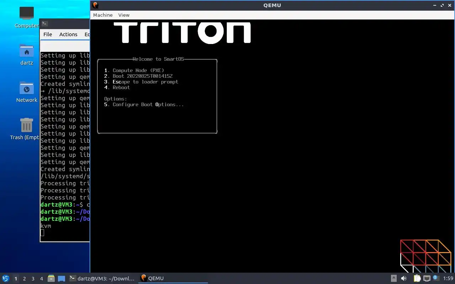The height and width of the screenshot is (284, 455).
Task: Switch to virtual desktop 4
Action: [x=41, y=279]
